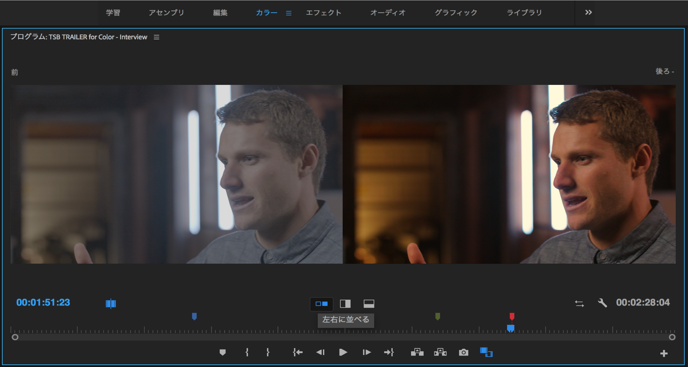This screenshot has height=367, width=688.
Task: Click the Go to Out point icon
Action: point(389,352)
